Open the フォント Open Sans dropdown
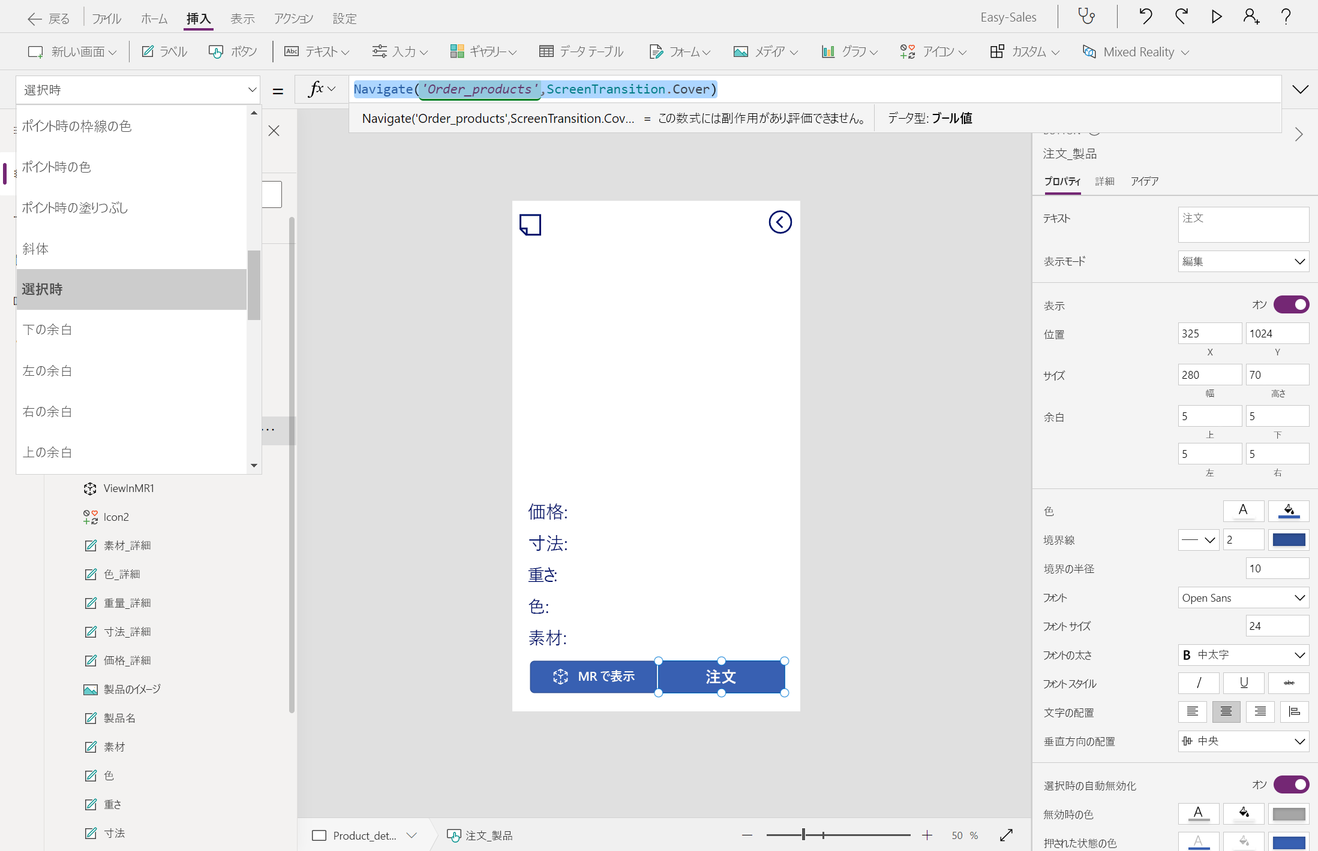Image resolution: width=1318 pixels, height=851 pixels. [1243, 597]
